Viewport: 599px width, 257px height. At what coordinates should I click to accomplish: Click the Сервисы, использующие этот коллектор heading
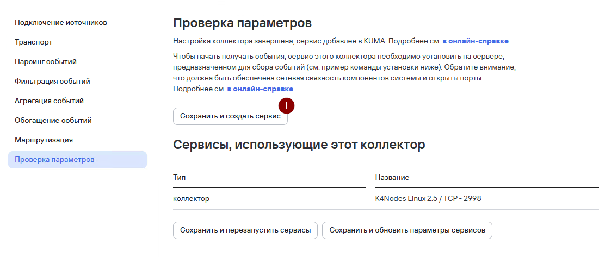pyautogui.click(x=299, y=145)
